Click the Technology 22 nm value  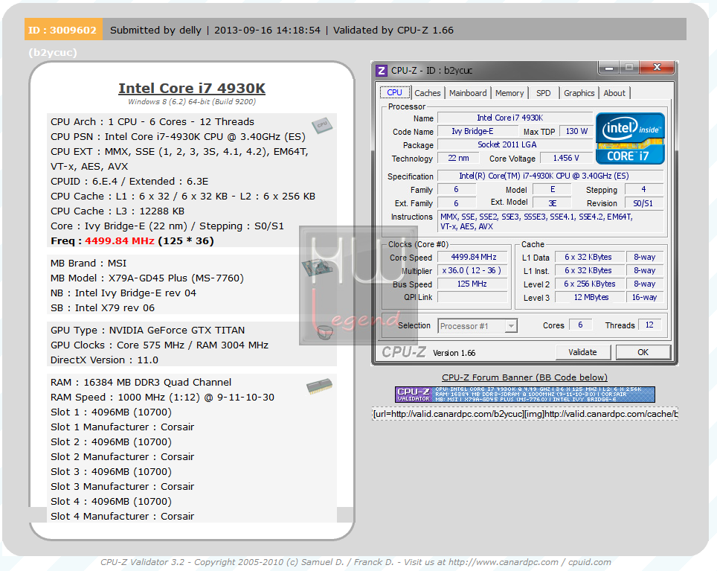458,158
